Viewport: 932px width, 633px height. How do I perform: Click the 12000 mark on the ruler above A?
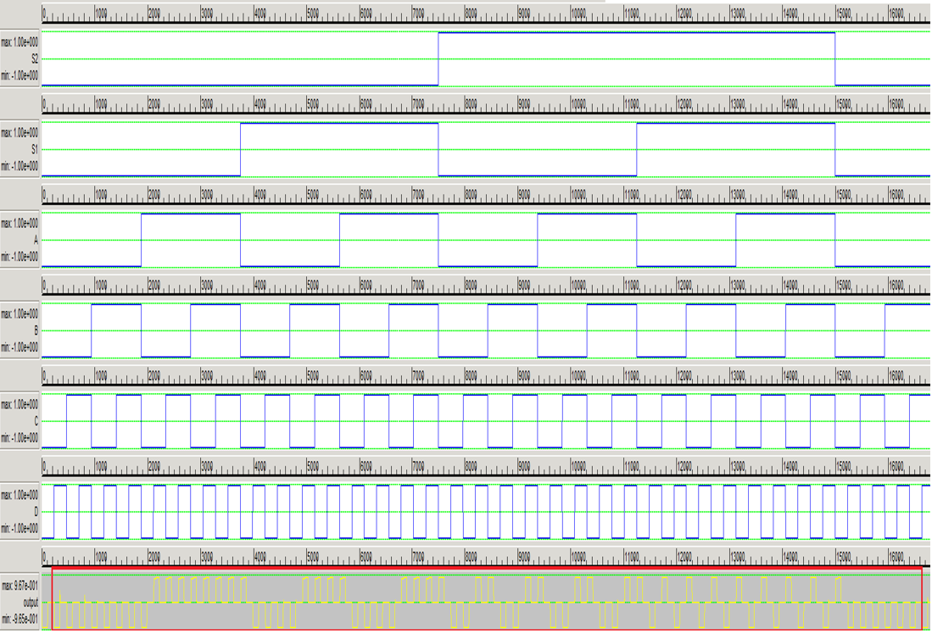click(684, 195)
